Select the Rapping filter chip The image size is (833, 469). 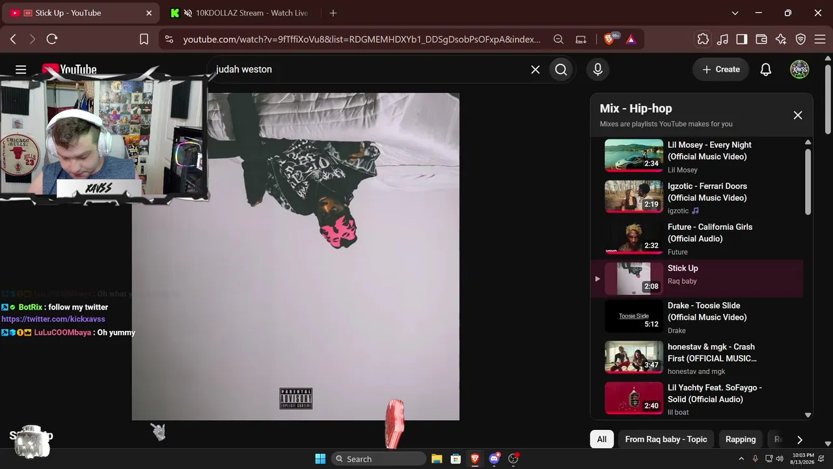pos(741,439)
